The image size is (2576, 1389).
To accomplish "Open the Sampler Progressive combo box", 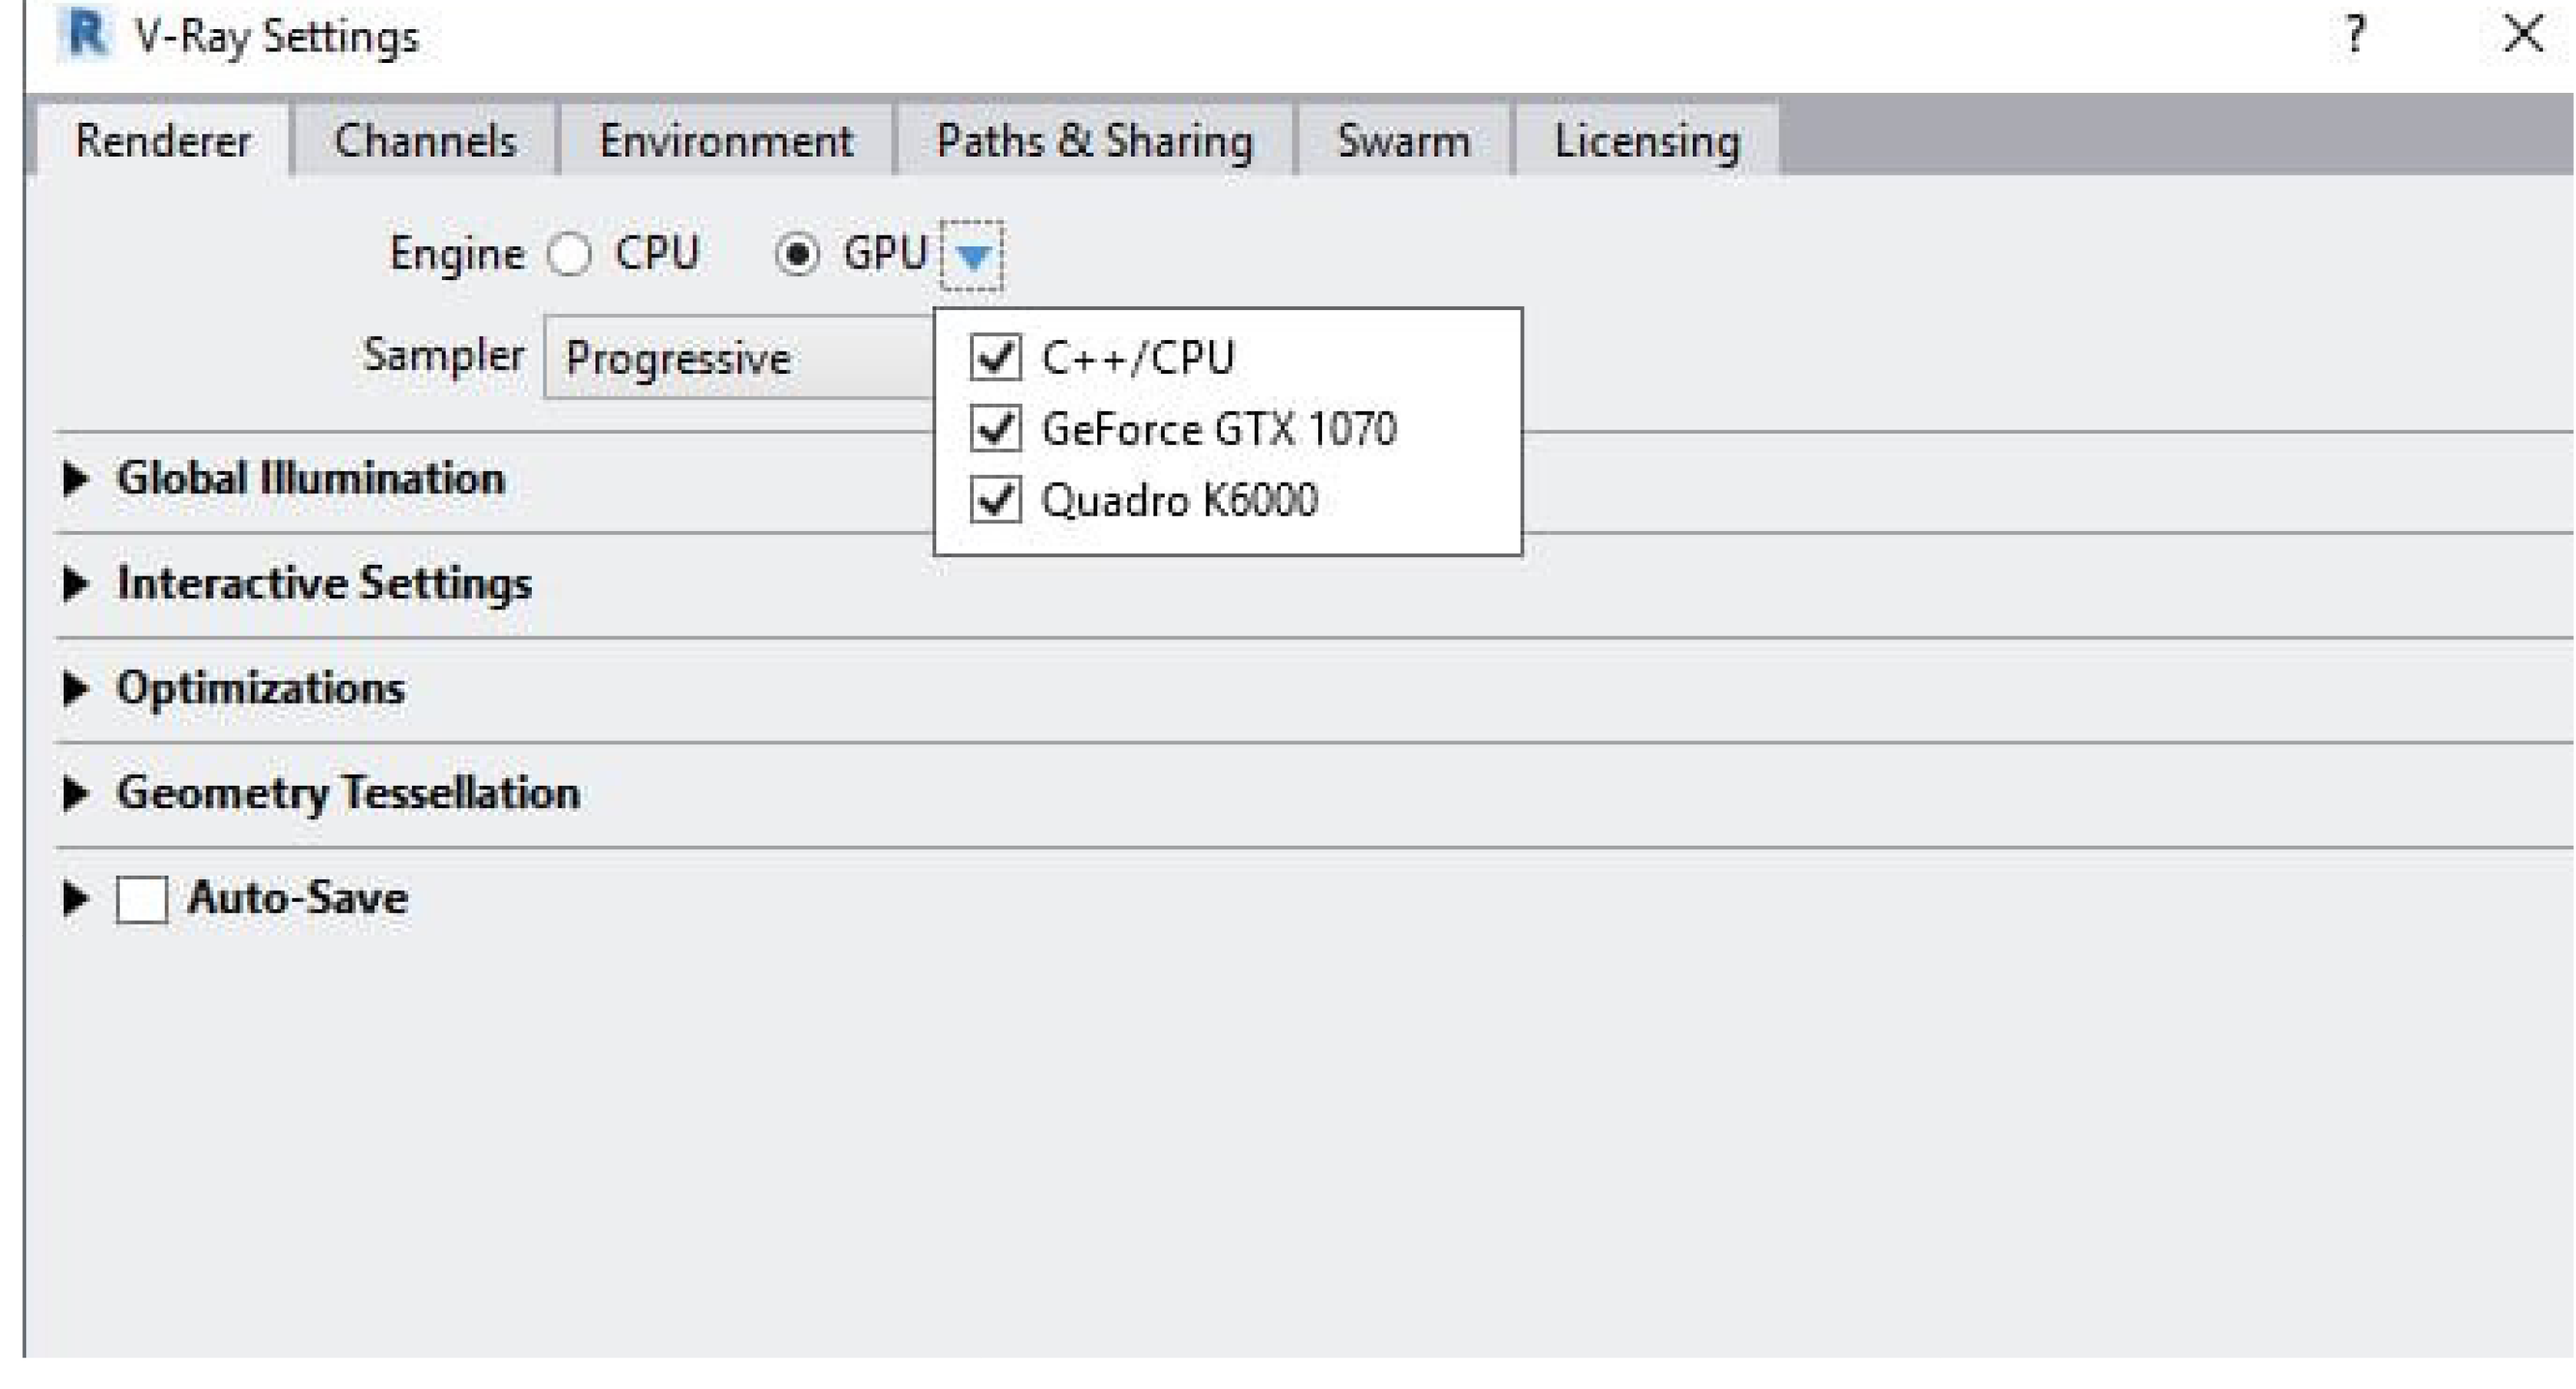I will (740, 357).
